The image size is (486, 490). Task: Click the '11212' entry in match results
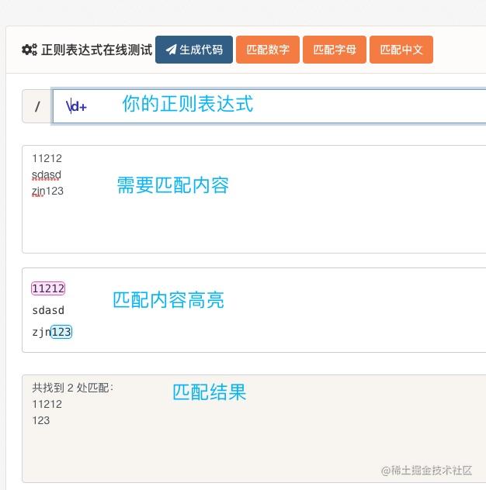(x=47, y=404)
